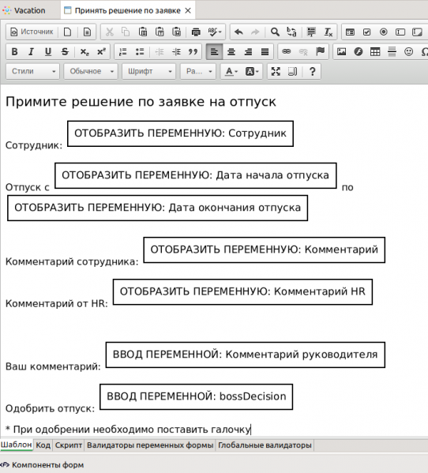Select the Шаблон tab
This screenshot has height=473, width=428.
coord(17,445)
